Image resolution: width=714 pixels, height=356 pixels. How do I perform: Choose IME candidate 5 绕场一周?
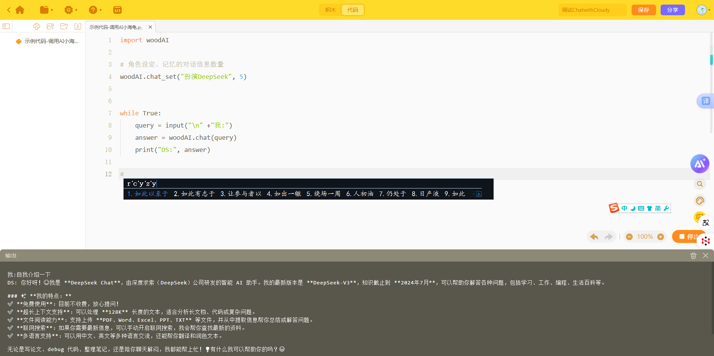tap(323, 194)
